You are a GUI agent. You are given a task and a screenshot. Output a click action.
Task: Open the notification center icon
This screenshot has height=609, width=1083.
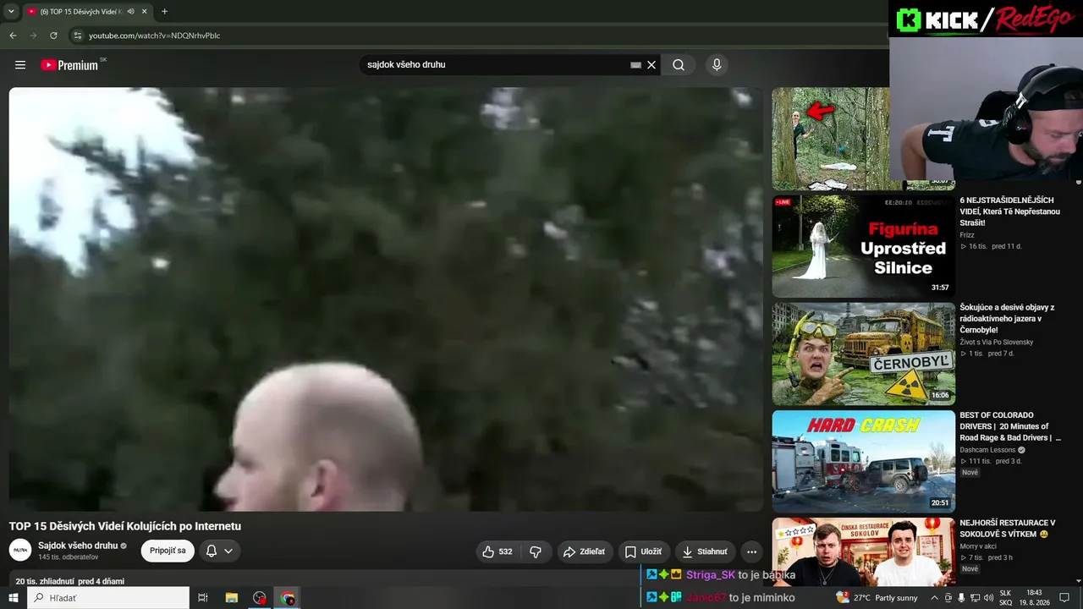pyautogui.click(x=1064, y=598)
